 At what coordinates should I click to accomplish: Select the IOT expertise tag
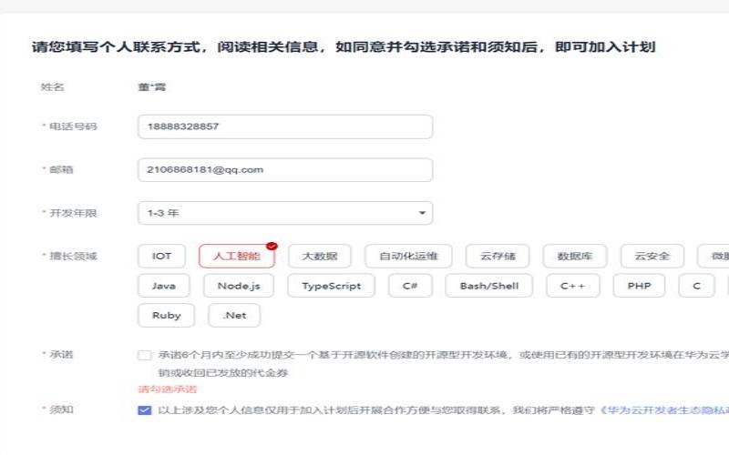coord(162,257)
